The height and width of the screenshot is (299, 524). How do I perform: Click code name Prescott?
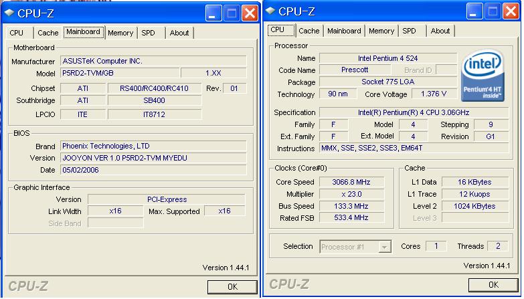[355, 70]
